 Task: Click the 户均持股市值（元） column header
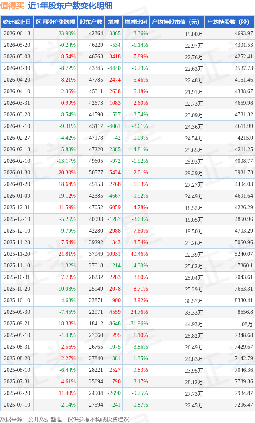(x=177, y=22)
